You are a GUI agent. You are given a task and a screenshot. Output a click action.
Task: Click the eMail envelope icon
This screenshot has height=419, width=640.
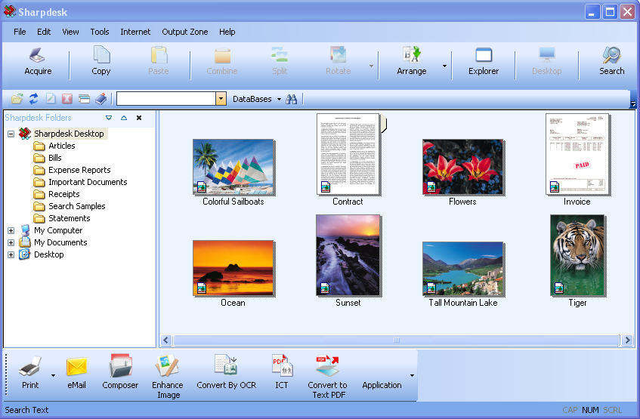pos(77,366)
